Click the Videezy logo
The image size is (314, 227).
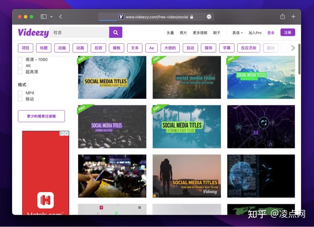point(33,32)
